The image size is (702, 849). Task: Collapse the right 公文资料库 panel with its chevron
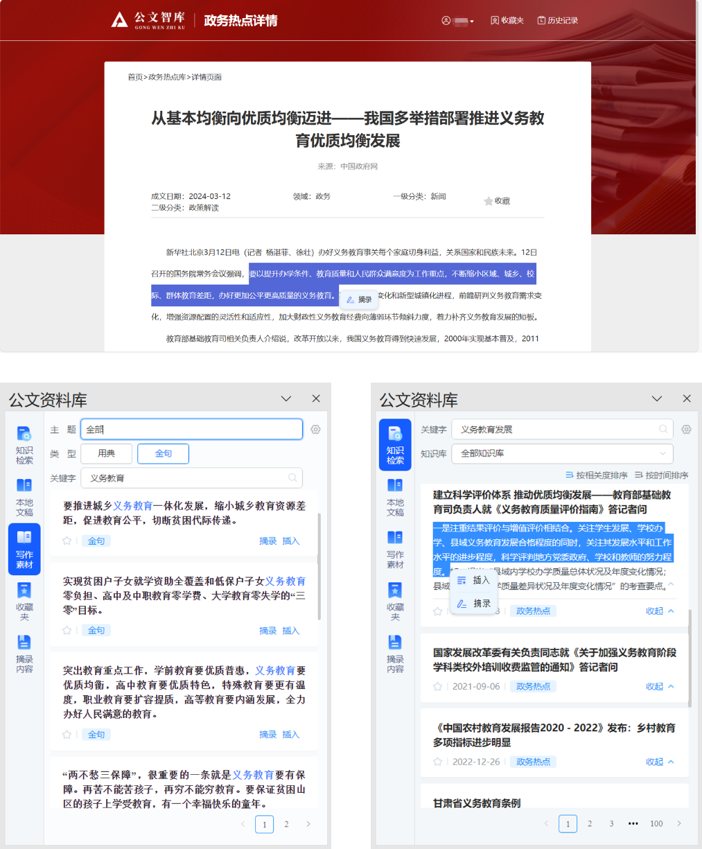(657, 399)
